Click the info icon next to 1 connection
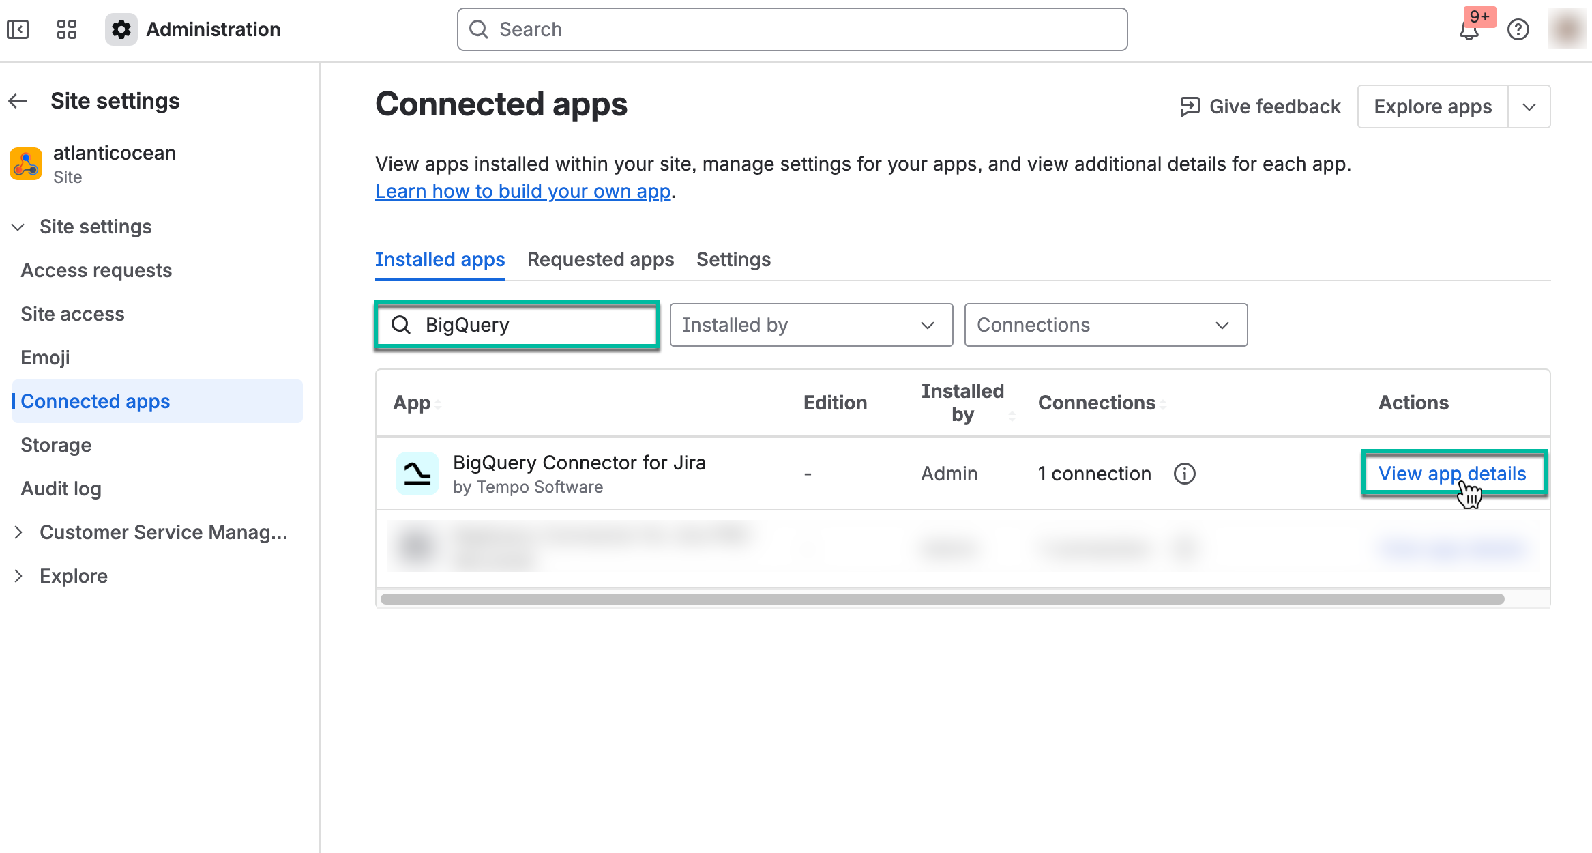 point(1185,473)
